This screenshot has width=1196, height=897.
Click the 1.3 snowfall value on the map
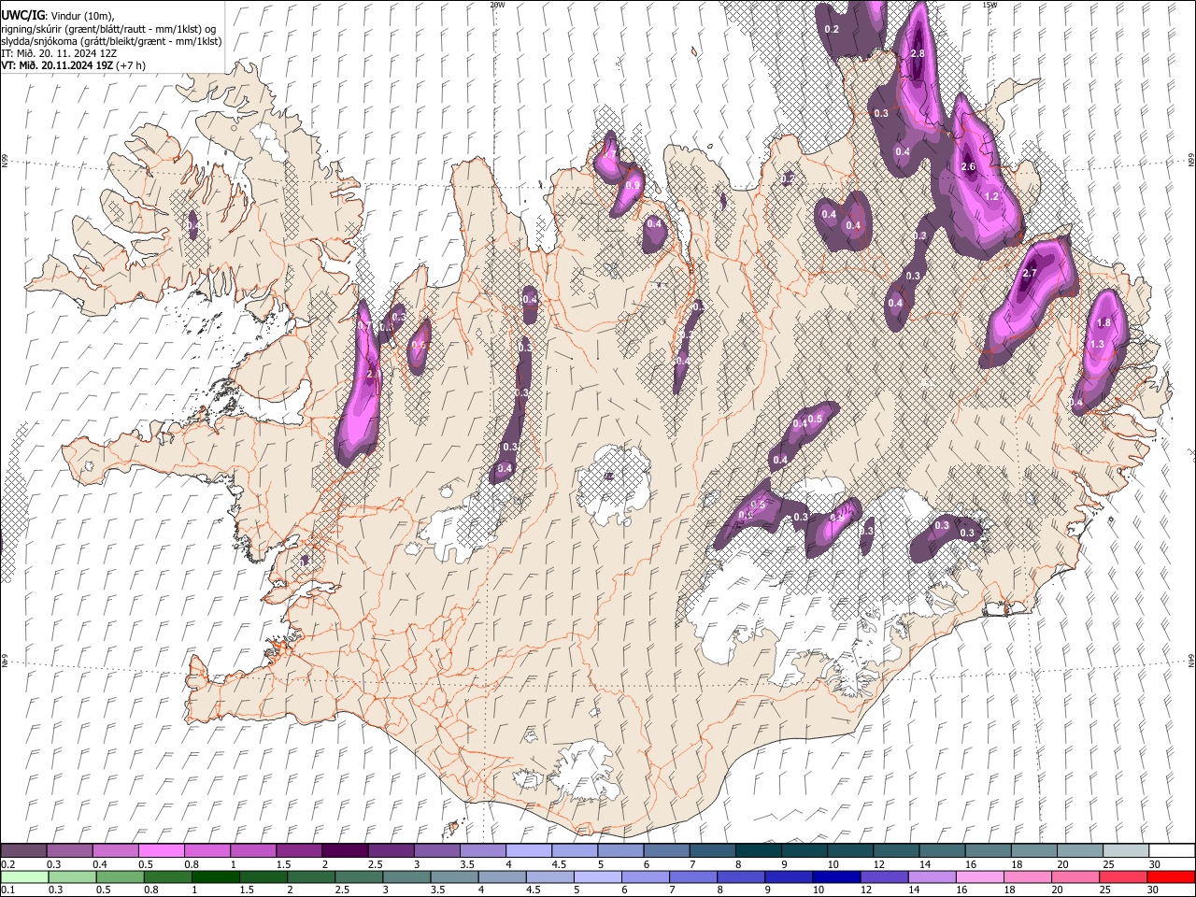click(1097, 345)
